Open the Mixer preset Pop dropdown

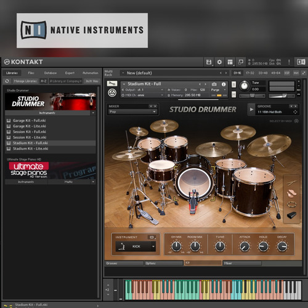coord(132,111)
